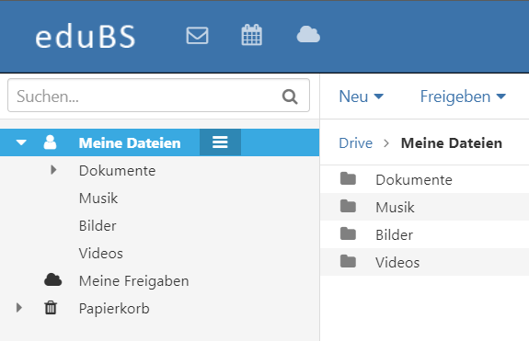Collapse the Meine Dateien tree arrow
This screenshot has height=341, width=529.
pyautogui.click(x=21, y=142)
